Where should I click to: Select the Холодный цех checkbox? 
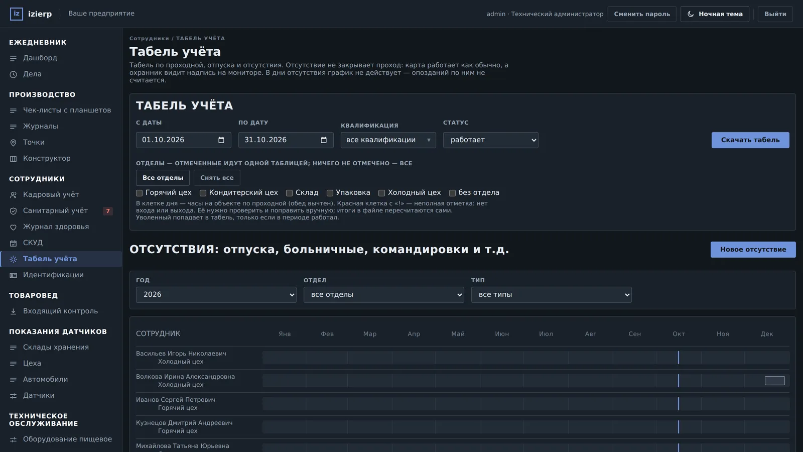coord(382,193)
